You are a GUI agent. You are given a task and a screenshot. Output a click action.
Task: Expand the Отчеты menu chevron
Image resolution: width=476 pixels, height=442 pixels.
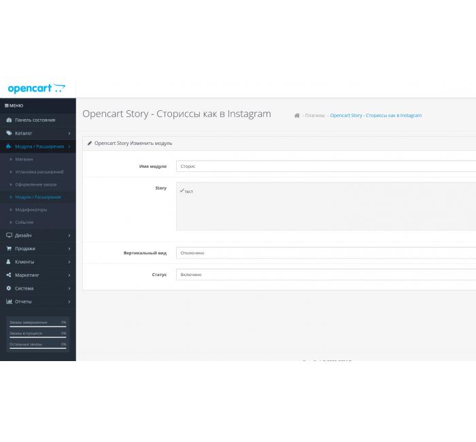[69, 302]
